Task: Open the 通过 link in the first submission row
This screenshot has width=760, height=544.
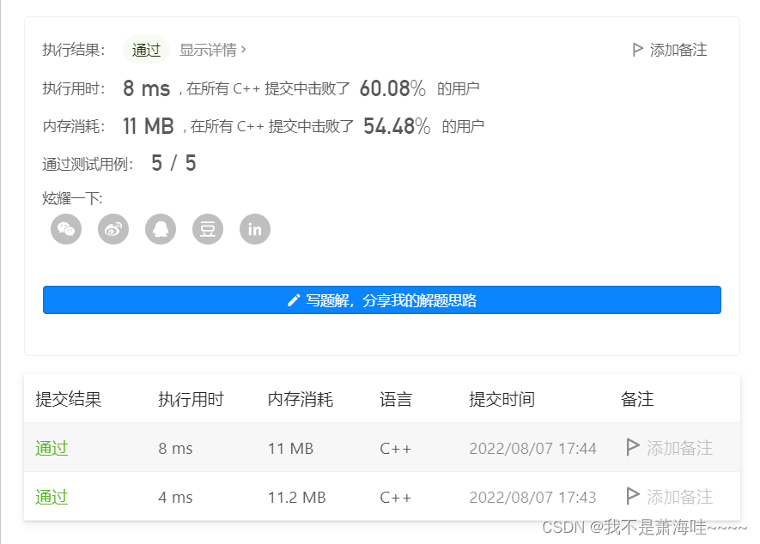Action: [x=52, y=447]
